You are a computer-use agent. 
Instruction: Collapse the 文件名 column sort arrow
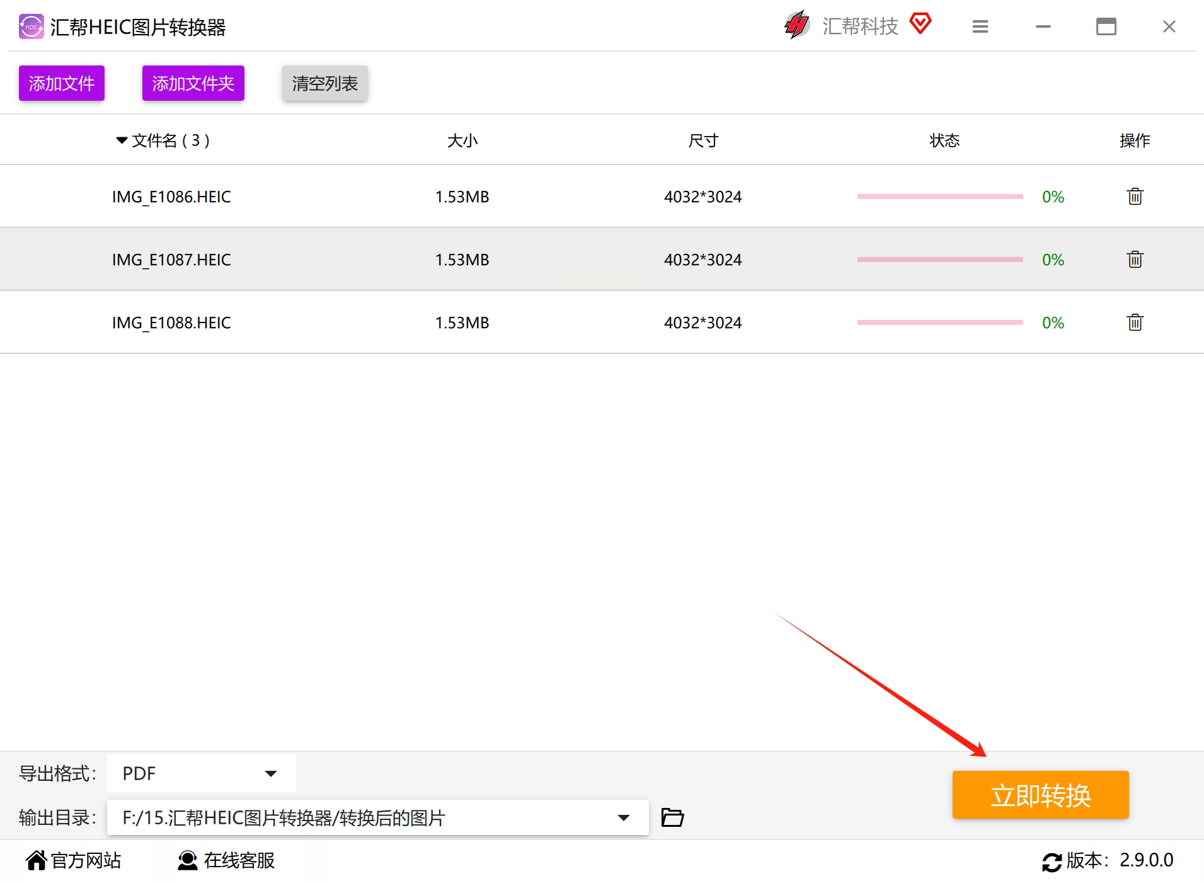click(x=122, y=140)
